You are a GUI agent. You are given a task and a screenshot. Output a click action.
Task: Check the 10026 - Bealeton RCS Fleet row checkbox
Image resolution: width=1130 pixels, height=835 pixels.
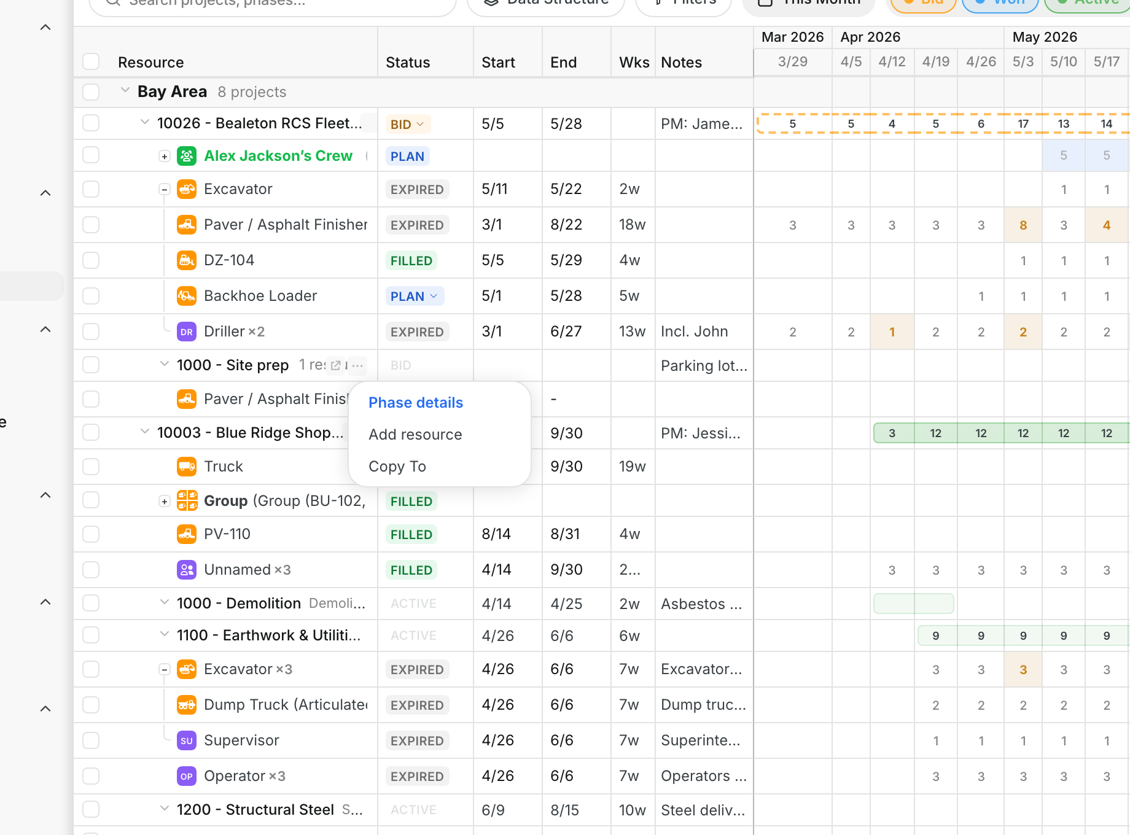pyautogui.click(x=91, y=123)
